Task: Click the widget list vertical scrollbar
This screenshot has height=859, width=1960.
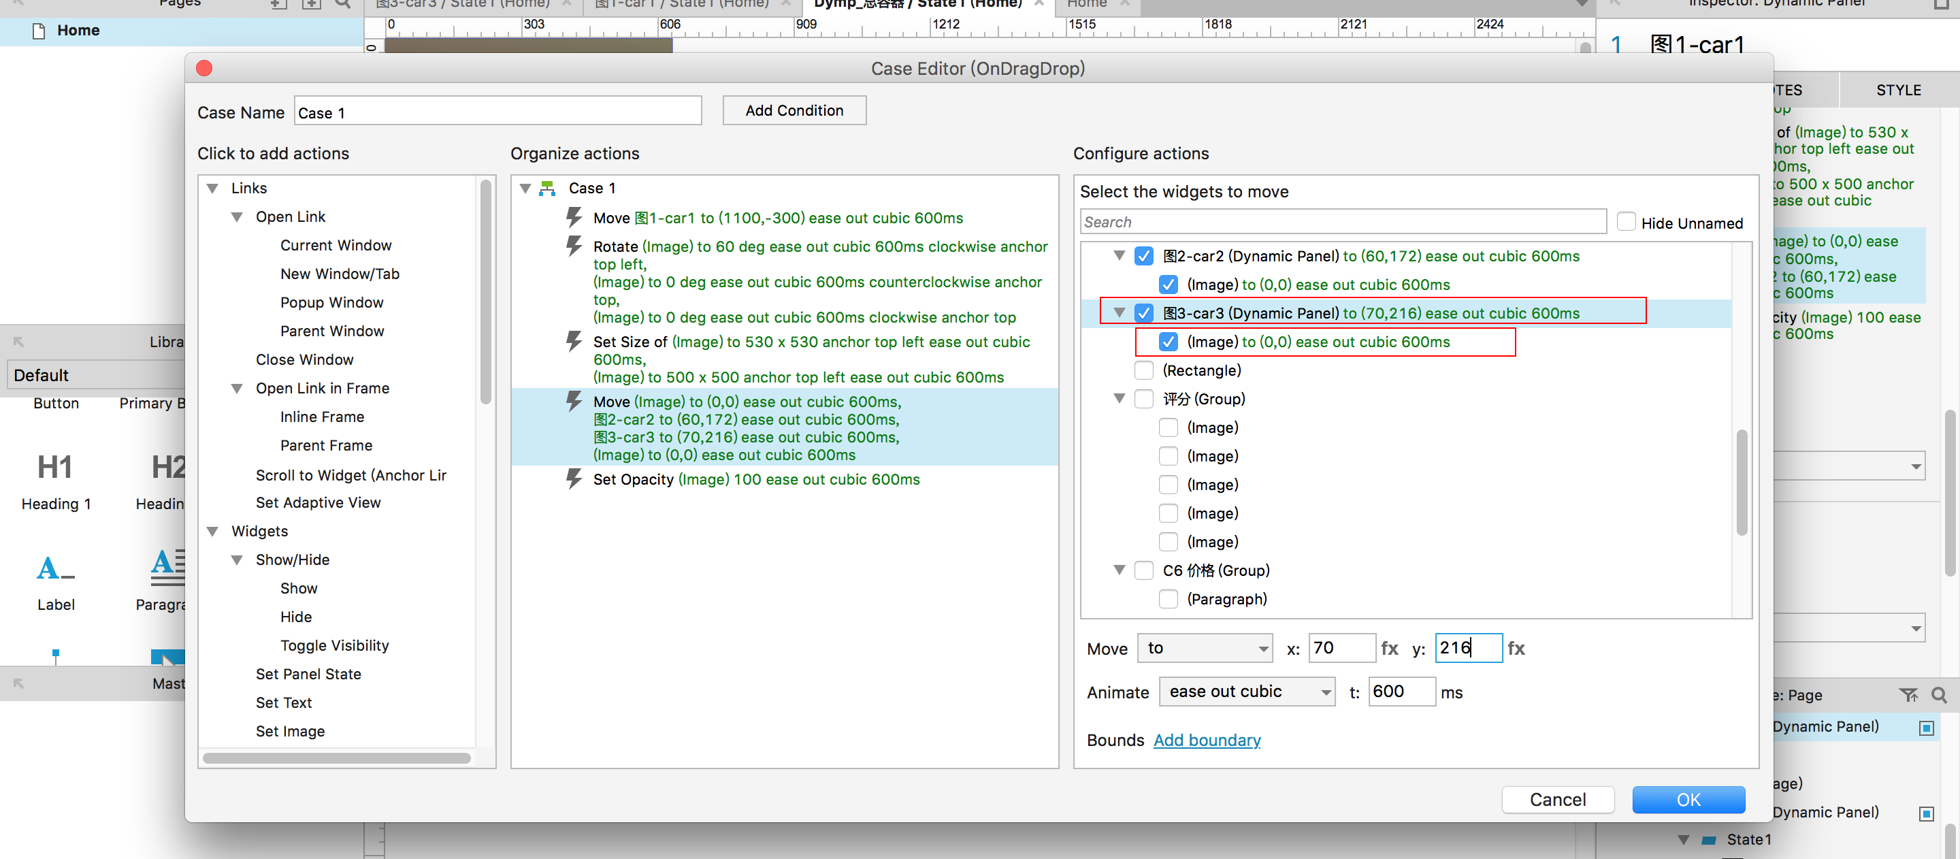Action: (x=1741, y=483)
